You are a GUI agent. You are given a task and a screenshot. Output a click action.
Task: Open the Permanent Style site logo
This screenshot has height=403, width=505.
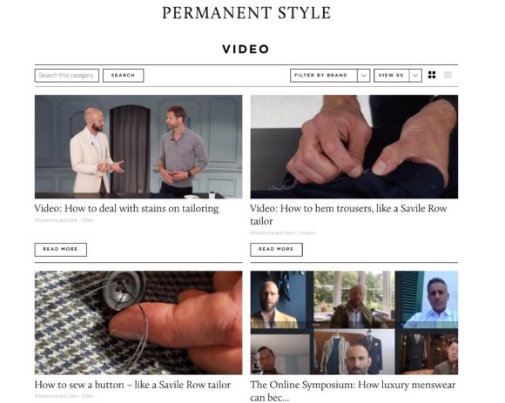coord(246,13)
